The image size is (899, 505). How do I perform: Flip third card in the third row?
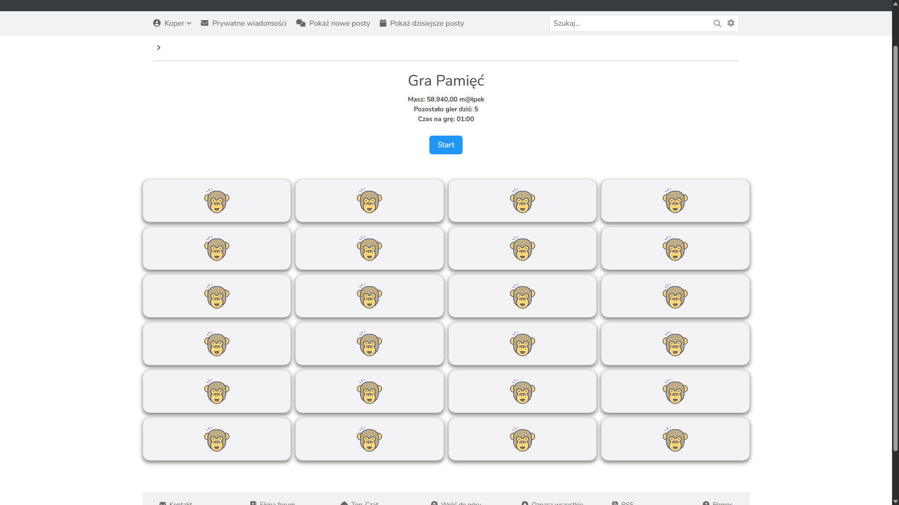point(523,296)
